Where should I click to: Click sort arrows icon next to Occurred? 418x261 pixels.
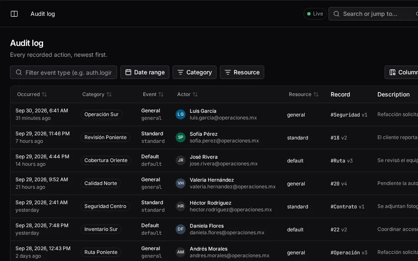coord(45,94)
